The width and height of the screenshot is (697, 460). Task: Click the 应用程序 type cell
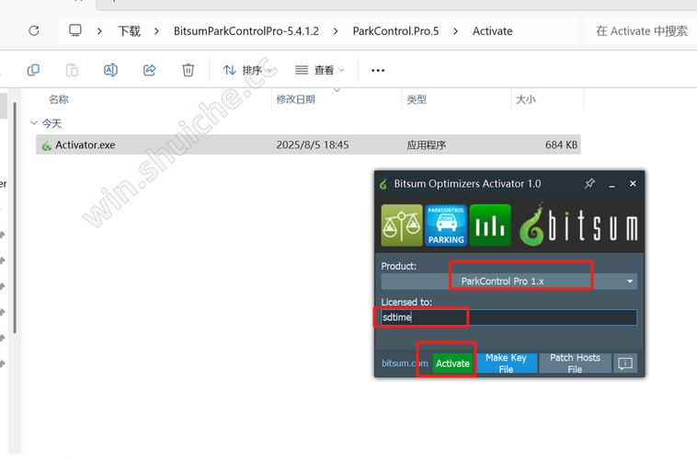point(427,145)
